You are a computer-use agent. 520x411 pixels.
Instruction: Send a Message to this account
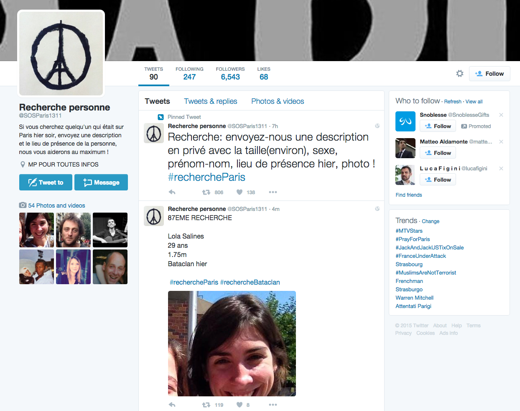point(101,182)
